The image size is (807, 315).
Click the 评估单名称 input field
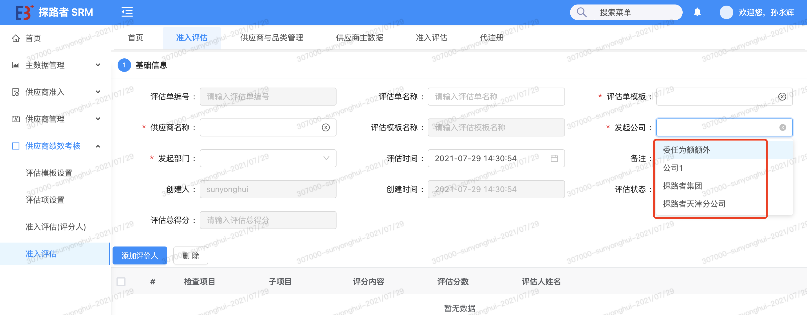pos(496,97)
